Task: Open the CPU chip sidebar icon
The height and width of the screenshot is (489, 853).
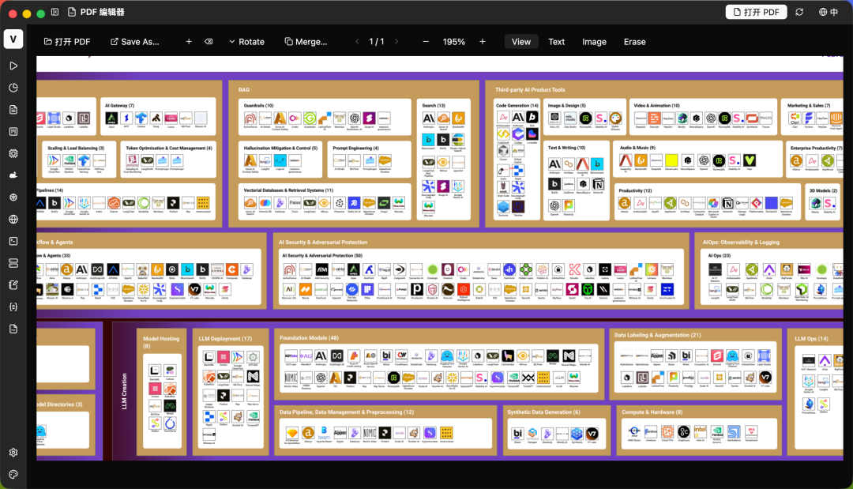Action: 13,153
